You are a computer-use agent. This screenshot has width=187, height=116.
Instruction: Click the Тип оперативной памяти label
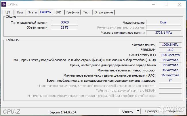point(29,23)
